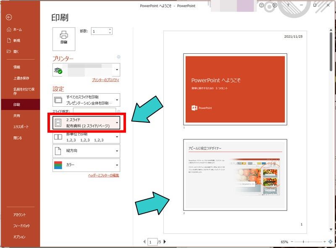The width and height of the screenshot is (336, 248).
Task: Select 閉じる (Close) in sidebar
Action: click(18, 138)
